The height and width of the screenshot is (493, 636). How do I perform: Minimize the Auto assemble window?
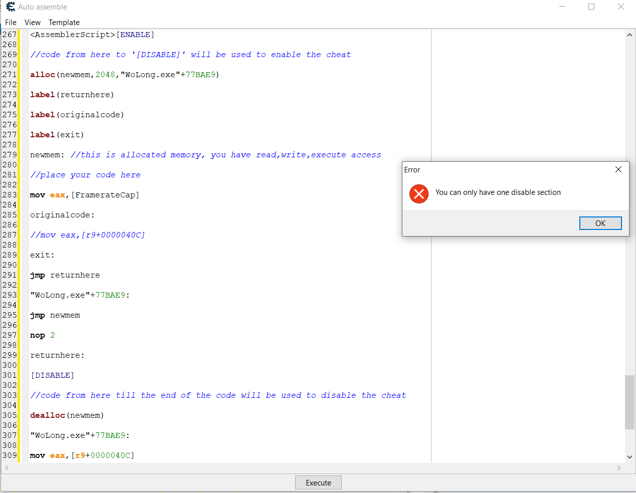pyautogui.click(x=562, y=7)
